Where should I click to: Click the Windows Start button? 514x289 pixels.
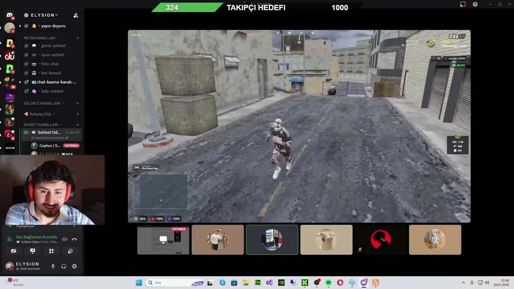[x=139, y=283]
